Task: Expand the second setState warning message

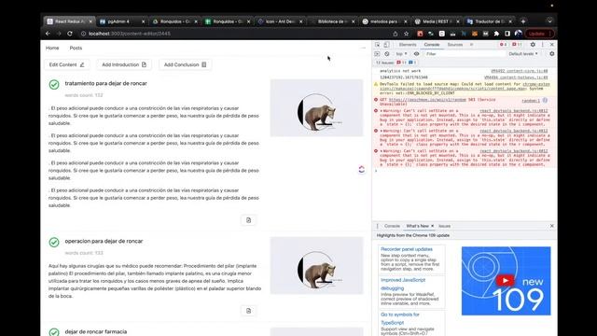Action: [x=382, y=131]
